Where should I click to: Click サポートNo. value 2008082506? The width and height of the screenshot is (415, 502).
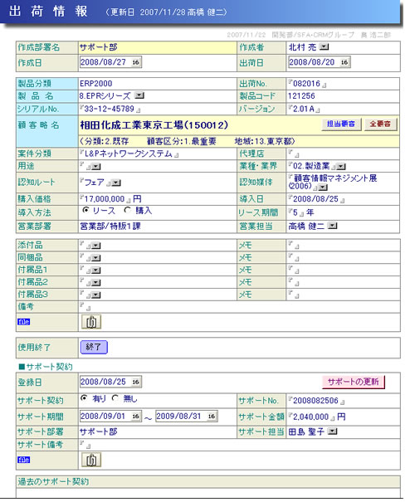[316, 401]
